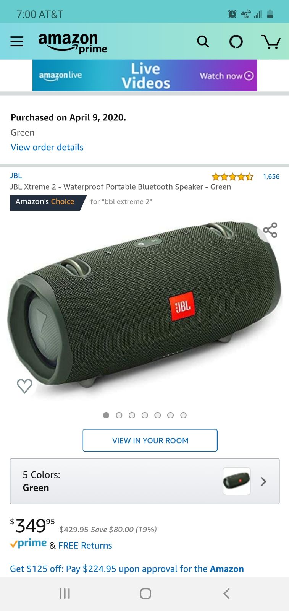
Task: Tap the Android back navigation arrow
Action: (x=226, y=593)
